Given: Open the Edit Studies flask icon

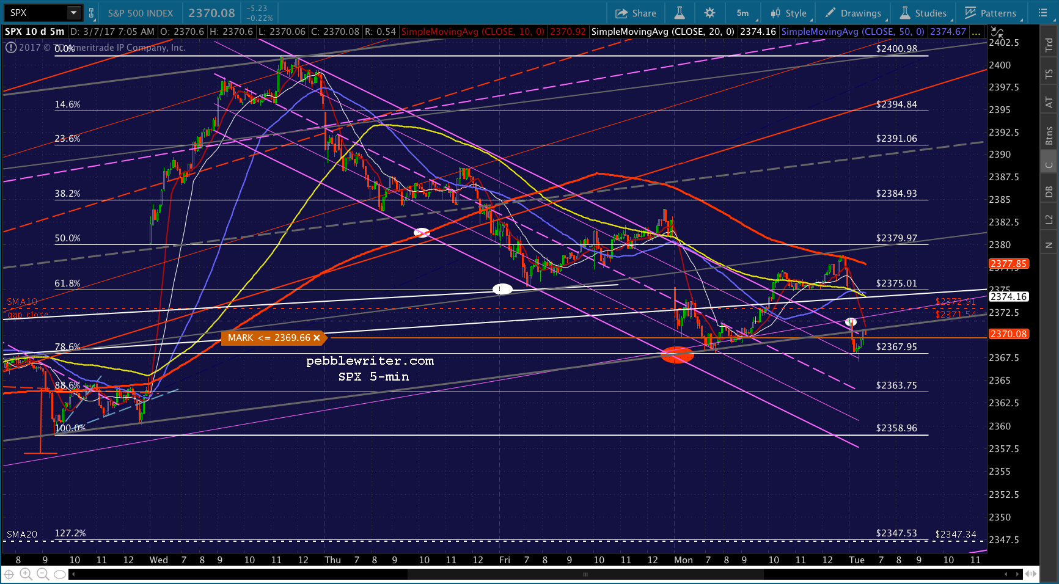Looking at the screenshot, I should point(680,13).
